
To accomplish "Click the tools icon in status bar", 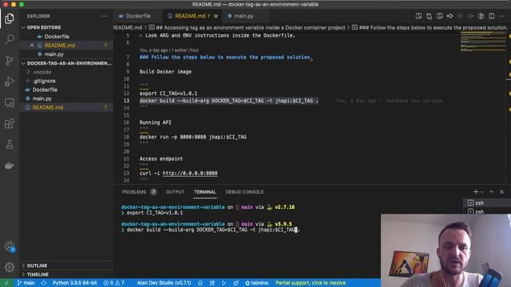I will 212,283.
